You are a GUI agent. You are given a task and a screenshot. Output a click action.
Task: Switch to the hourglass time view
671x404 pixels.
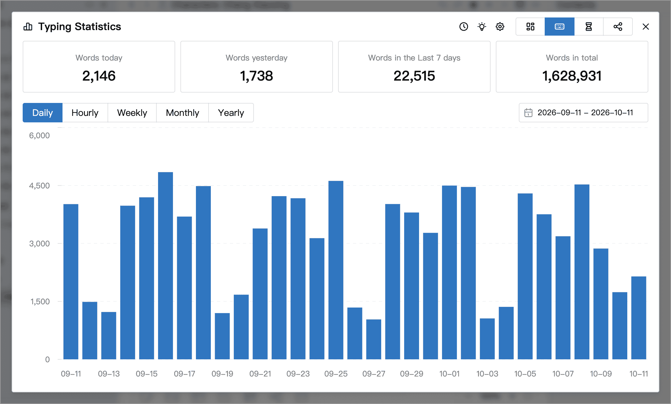coord(589,27)
